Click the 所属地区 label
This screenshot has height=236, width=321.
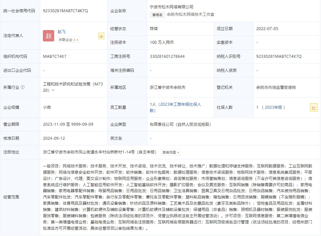click(x=118, y=88)
